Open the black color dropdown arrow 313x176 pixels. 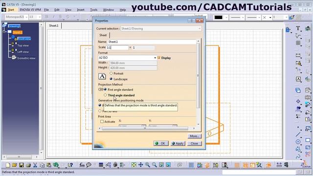226,18
